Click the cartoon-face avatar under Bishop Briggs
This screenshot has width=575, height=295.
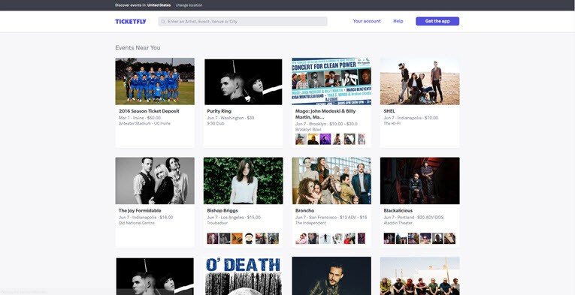tap(249, 238)
